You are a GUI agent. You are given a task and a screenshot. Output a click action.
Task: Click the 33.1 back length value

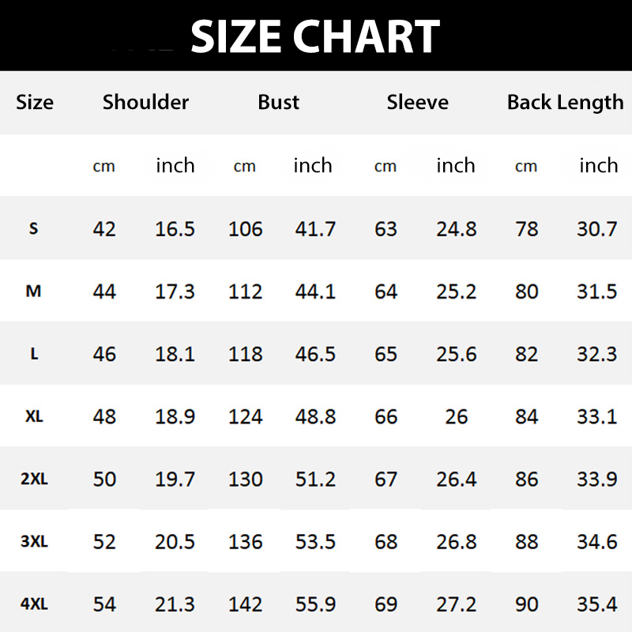(x=596, y=416)
